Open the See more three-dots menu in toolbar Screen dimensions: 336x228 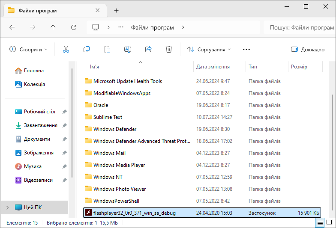246,50
